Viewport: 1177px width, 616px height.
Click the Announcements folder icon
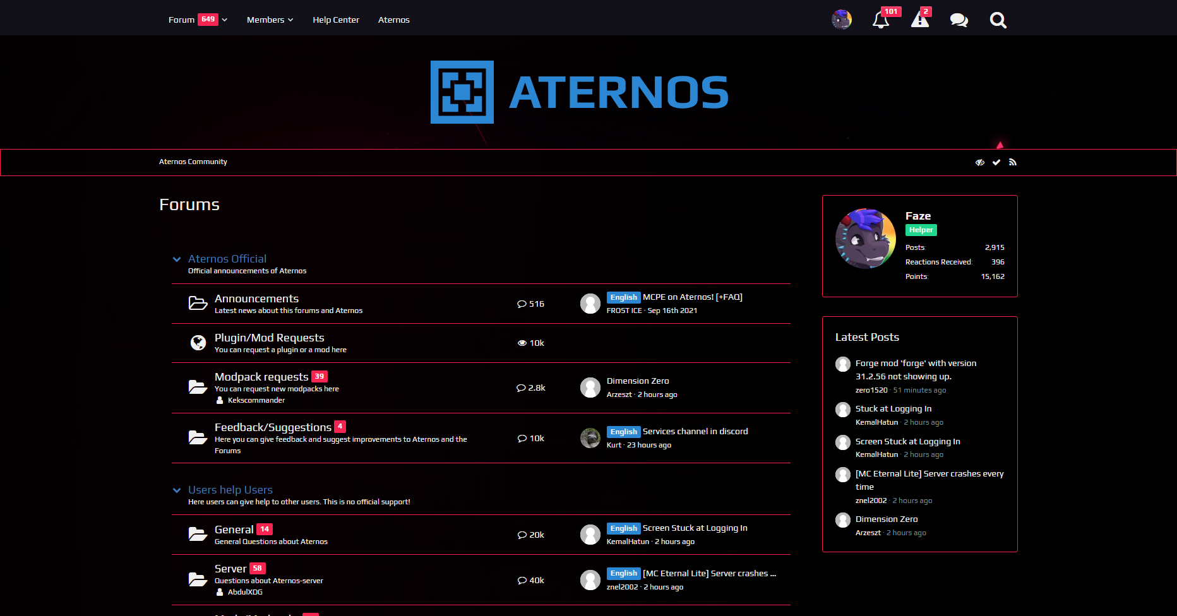(x=198, y=303)
